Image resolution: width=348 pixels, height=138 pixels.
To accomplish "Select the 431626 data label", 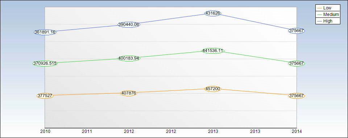I will coord(213,13).
